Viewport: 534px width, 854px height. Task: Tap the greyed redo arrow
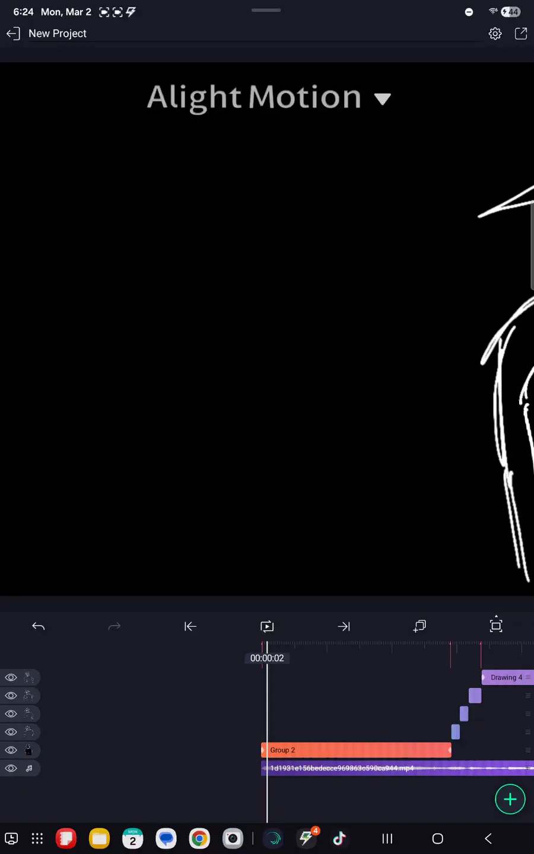coord(115,626)
